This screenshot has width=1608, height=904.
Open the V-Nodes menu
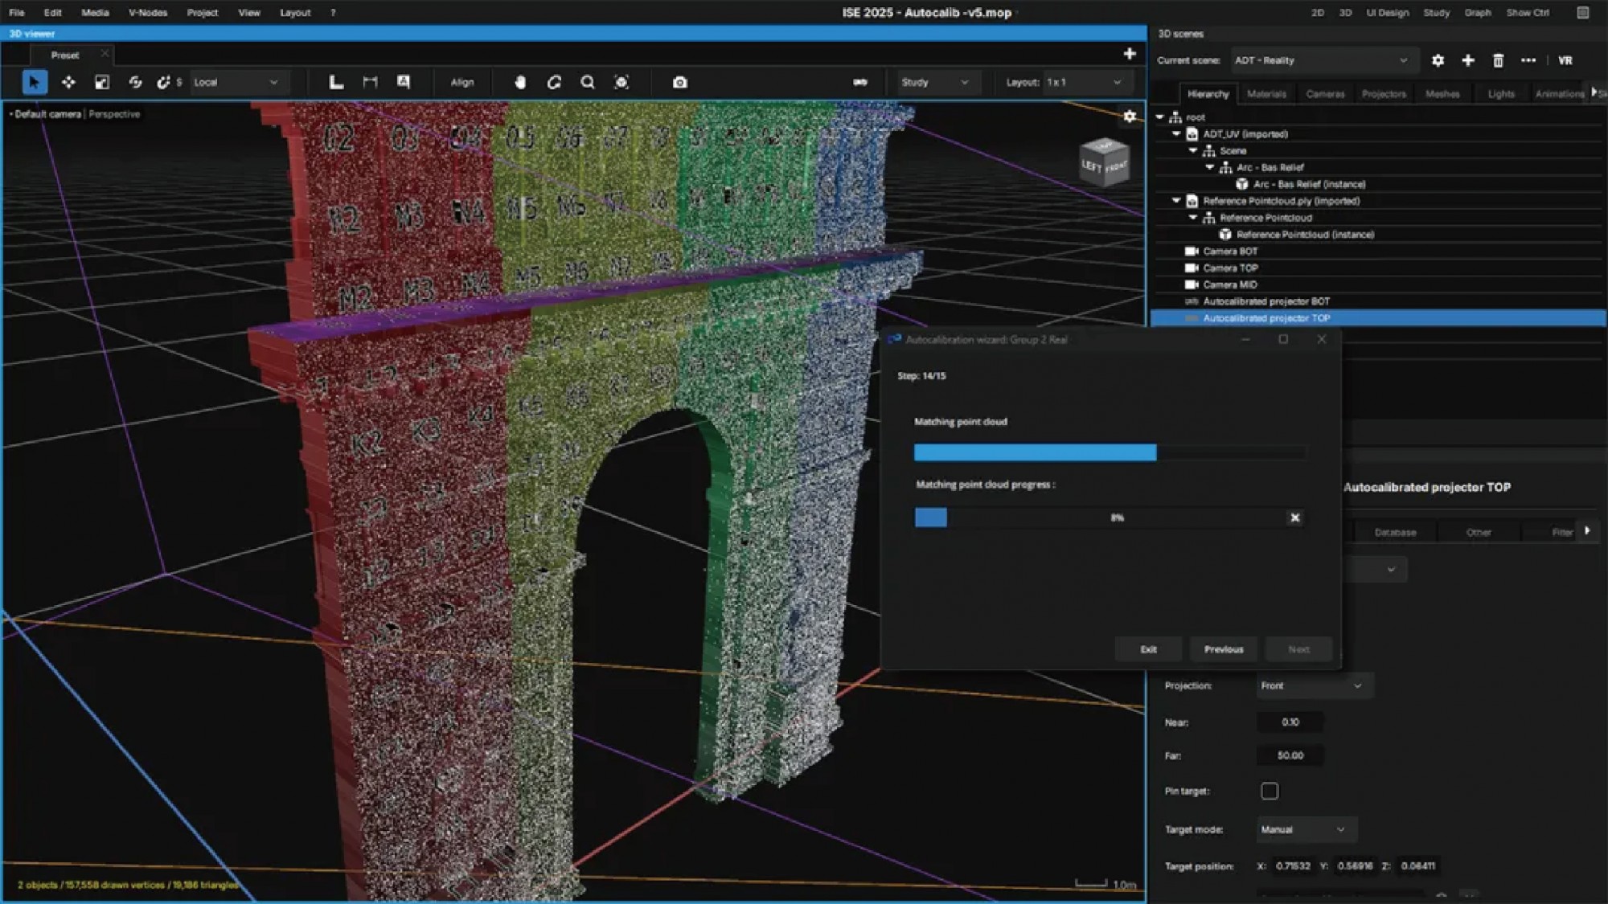click(148, 13)
